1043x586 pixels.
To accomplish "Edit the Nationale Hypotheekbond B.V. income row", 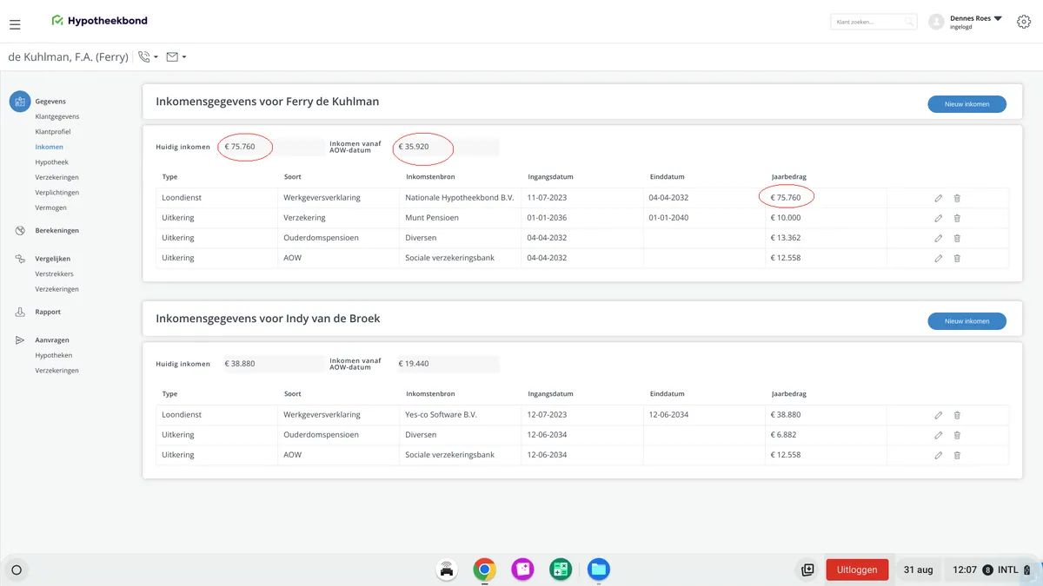I will 939,198.
